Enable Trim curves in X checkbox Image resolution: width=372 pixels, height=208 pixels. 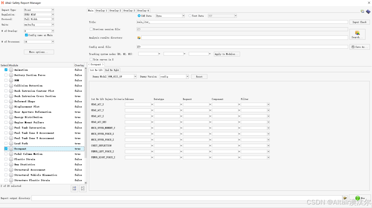pos(91,60)
